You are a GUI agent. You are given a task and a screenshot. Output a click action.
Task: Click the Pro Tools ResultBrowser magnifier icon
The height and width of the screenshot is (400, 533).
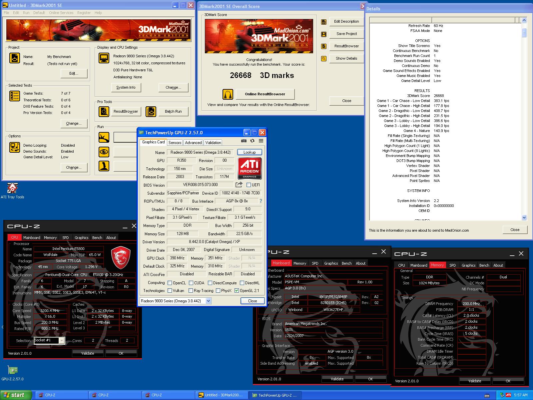click(x=104, y=112)
